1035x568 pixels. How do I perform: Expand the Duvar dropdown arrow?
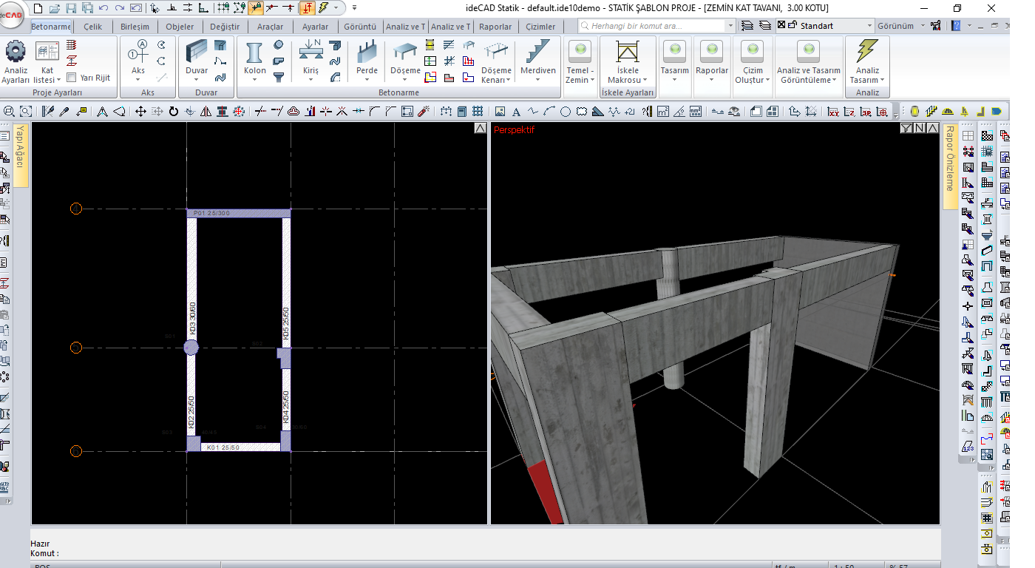(x=197, y=80)
